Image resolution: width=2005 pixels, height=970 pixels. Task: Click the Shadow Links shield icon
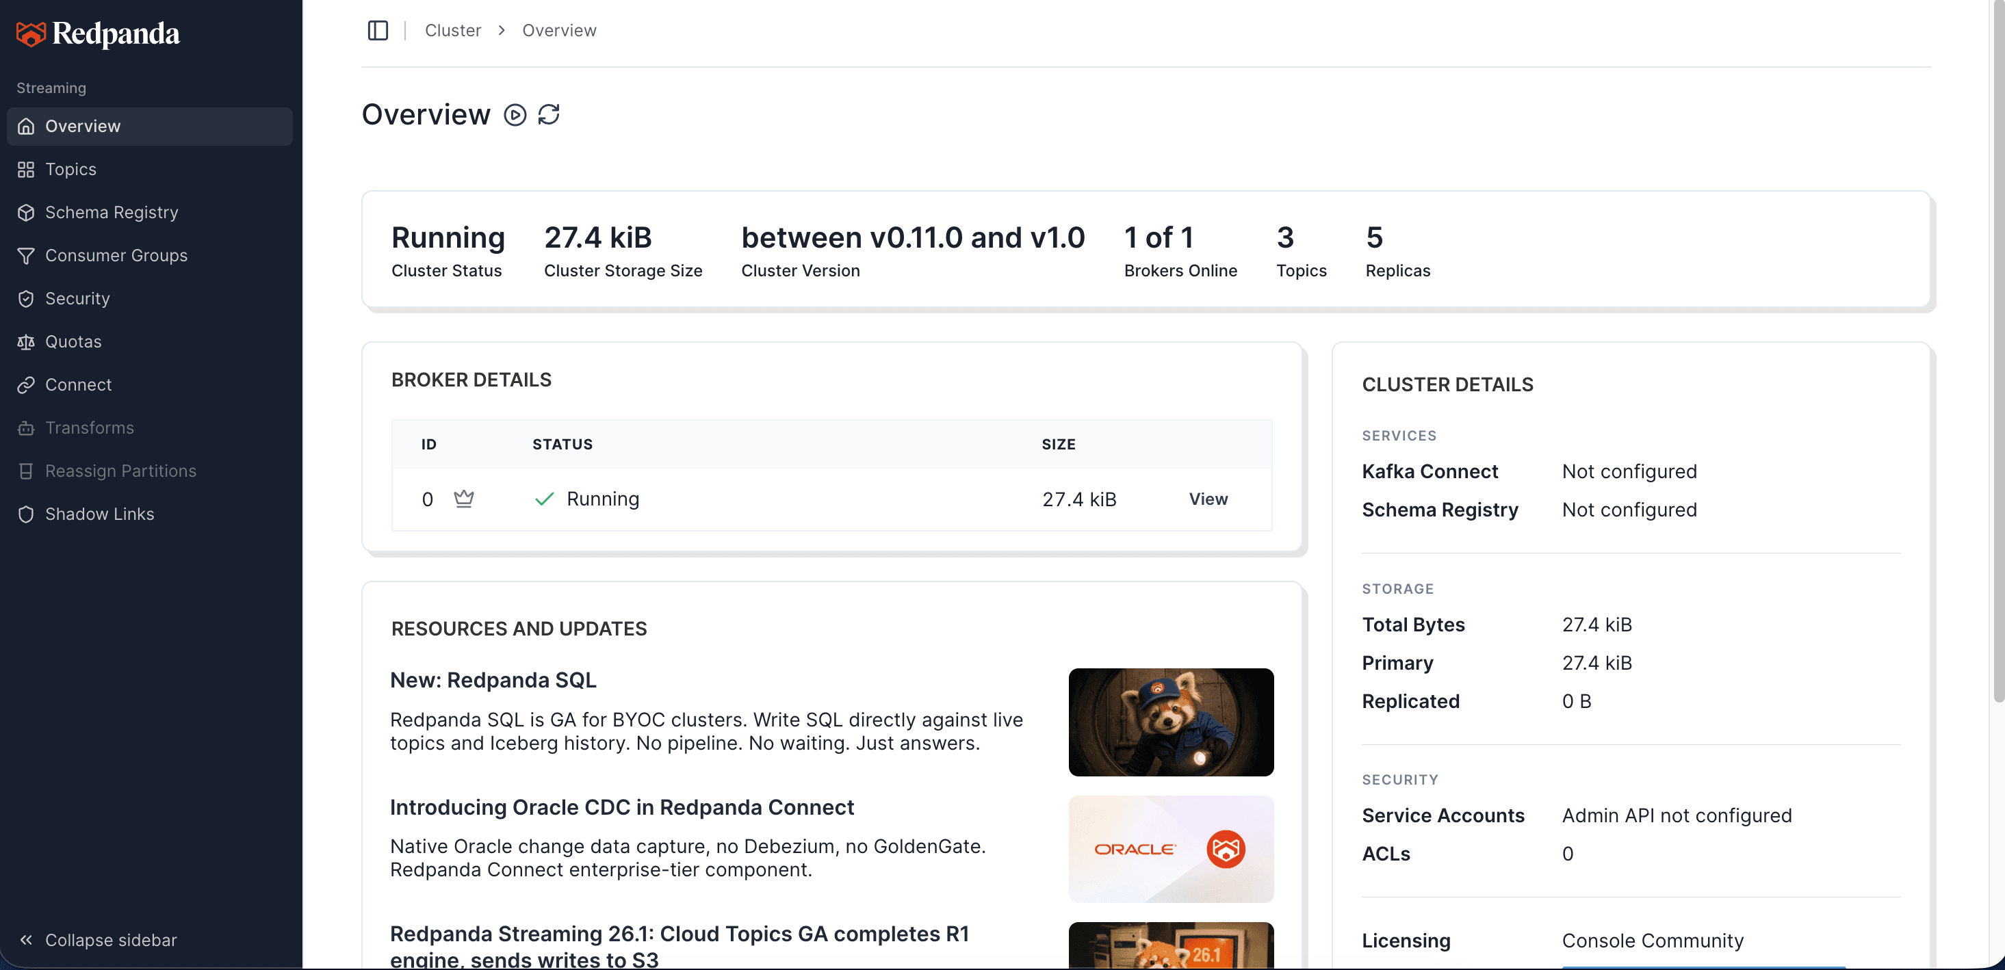click(27, 514)
